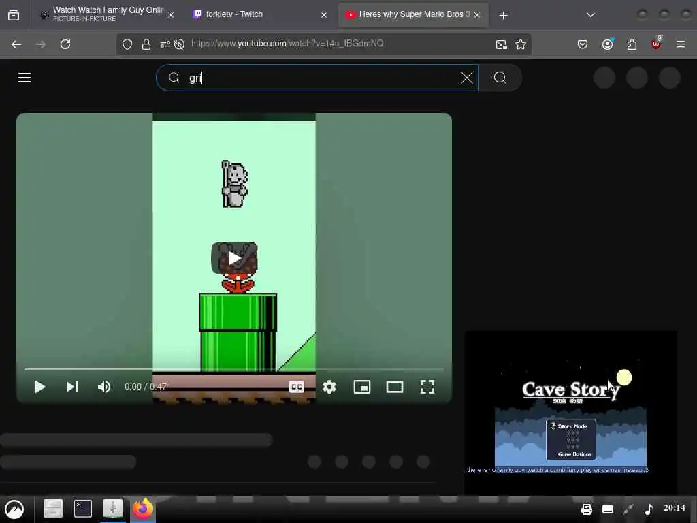Open the YouTube guide menu
The width and height of the screenshot is (697, 523).
(25, 78)
